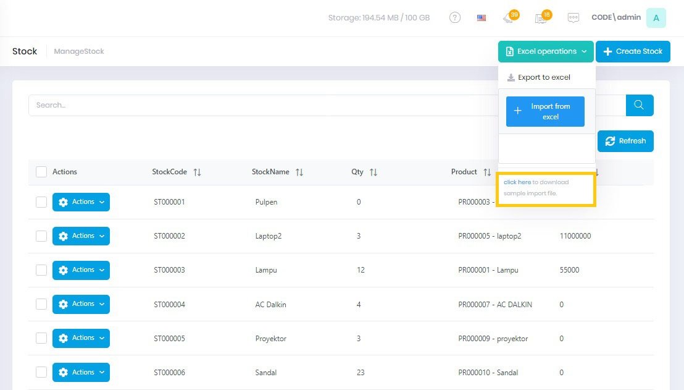This screenshot has height=390, width=684.
Task: Download sample import file via click here link
Action: [x=517, y=182]
